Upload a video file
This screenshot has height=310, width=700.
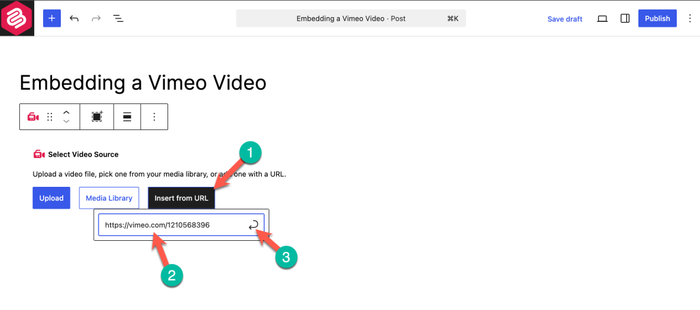point(51,198)
